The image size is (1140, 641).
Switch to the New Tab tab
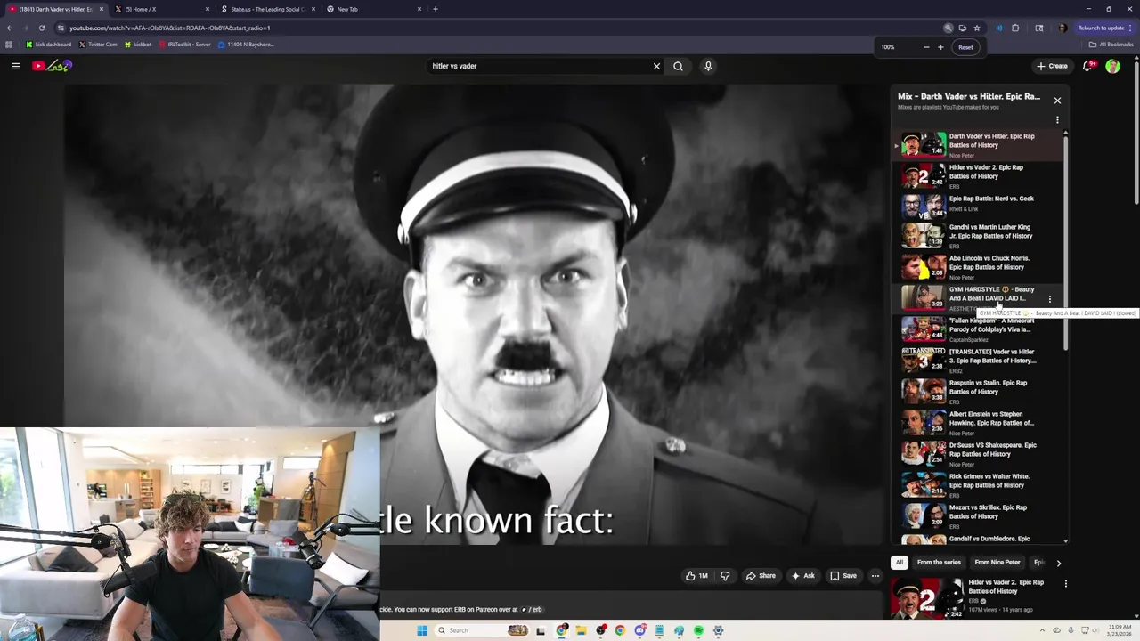(x=372, y=9)
